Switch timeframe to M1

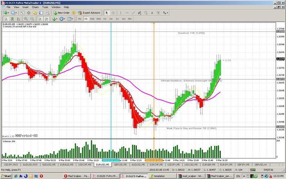click(x=80, y=19)
